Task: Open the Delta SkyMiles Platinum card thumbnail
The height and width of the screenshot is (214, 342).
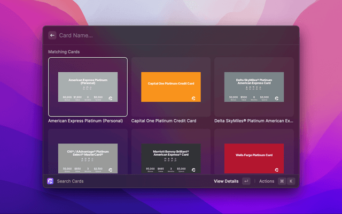Action: coord(254,87)
